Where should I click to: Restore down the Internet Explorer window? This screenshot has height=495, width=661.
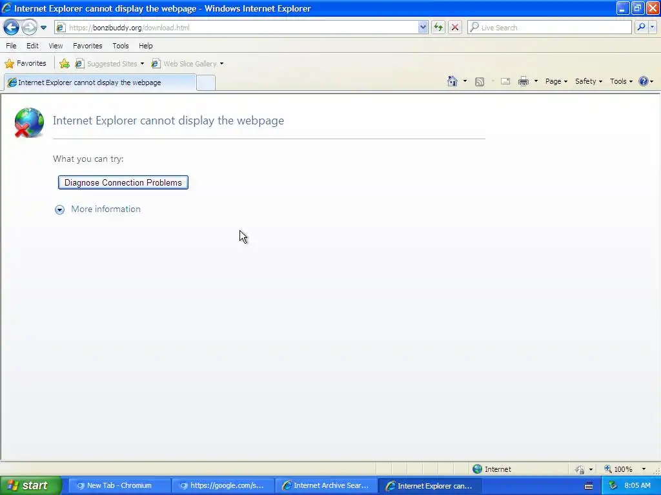(637, 8)
